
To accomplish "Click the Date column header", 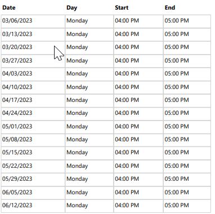I will point(9,8).
